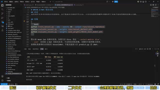The image size is (160, 90).
Task: Click the blue login button
Action: 116,2
